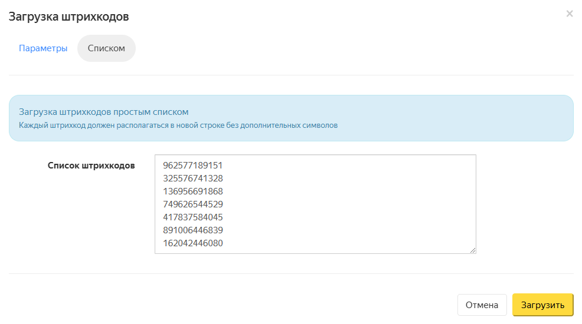The width and height of the screenshot is (582, 324).
Task: Put cursor in barcode 891006446839 row
Action: click(192, 230)
